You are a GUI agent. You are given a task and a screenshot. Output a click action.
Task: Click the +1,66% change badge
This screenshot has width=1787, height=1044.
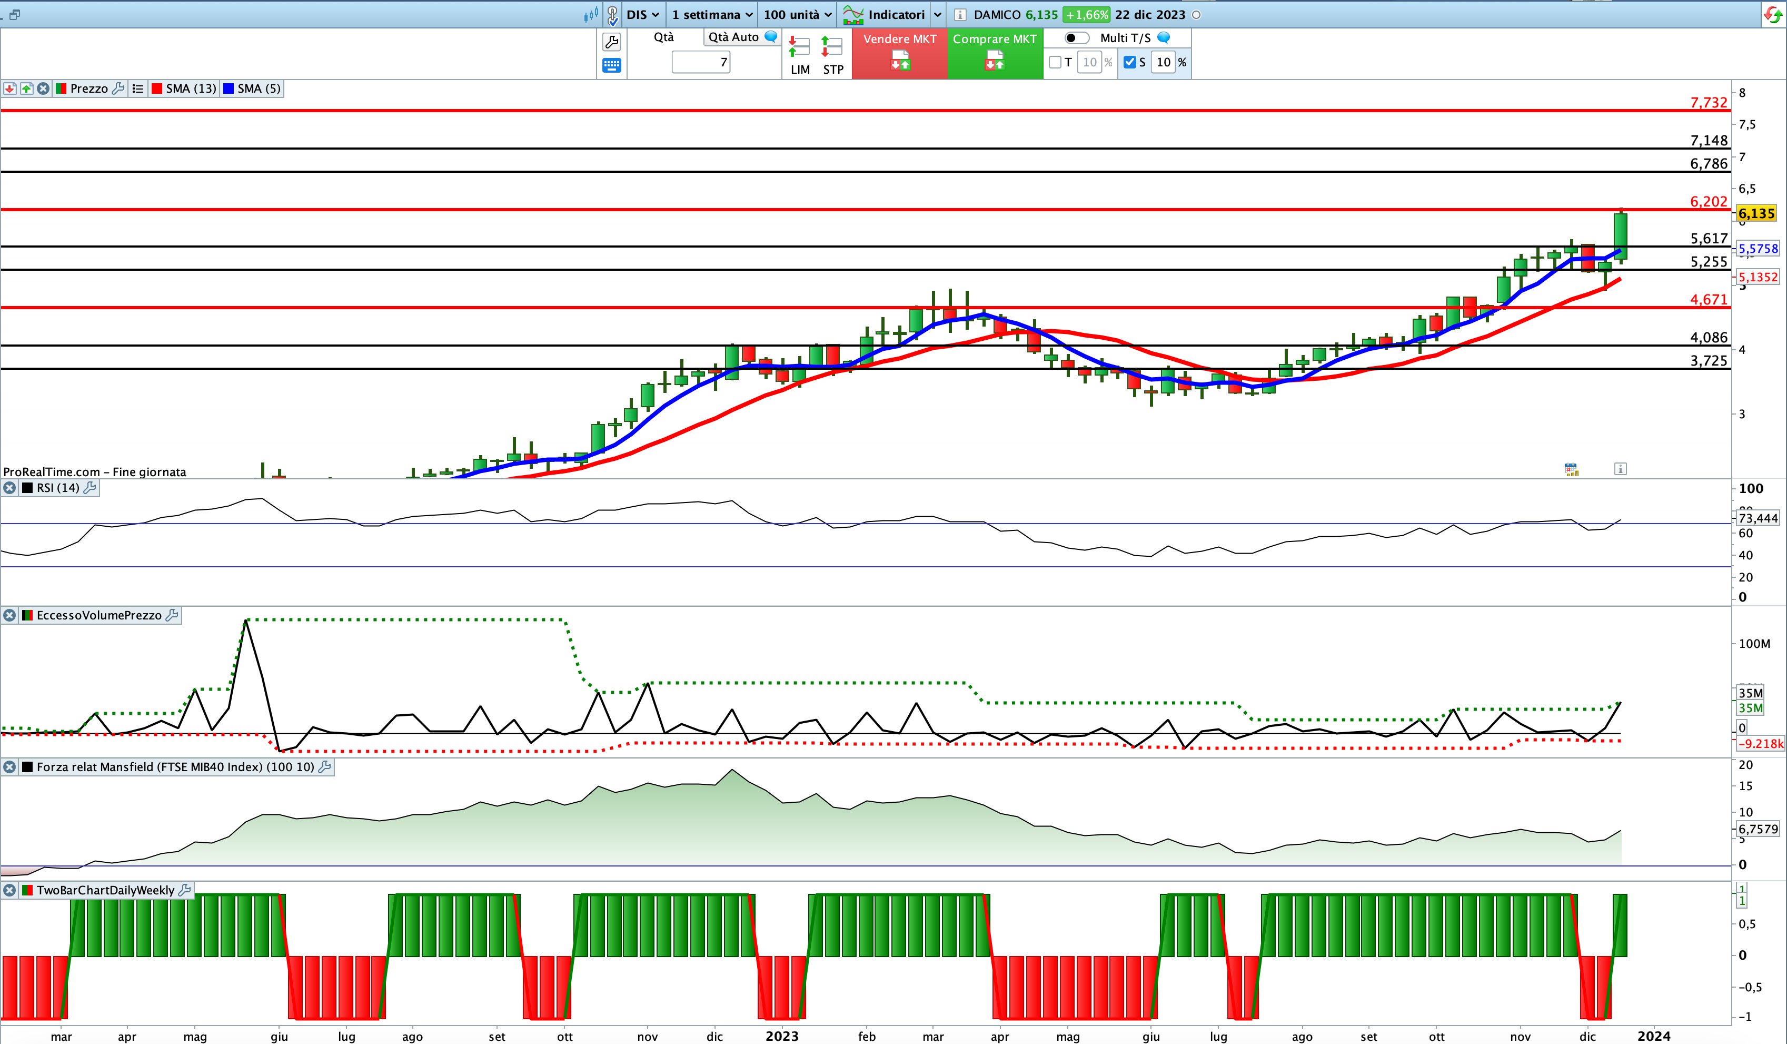pyautogui.click(x=1086, y=15)
